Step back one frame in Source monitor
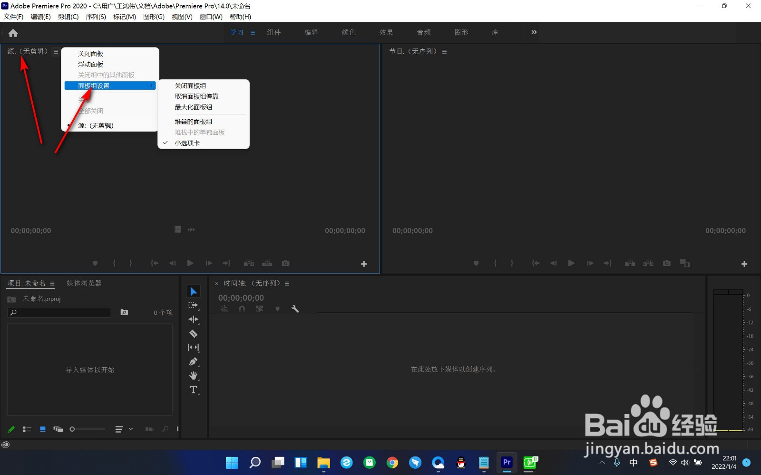 pyautogui.click(x=173, y=263)
